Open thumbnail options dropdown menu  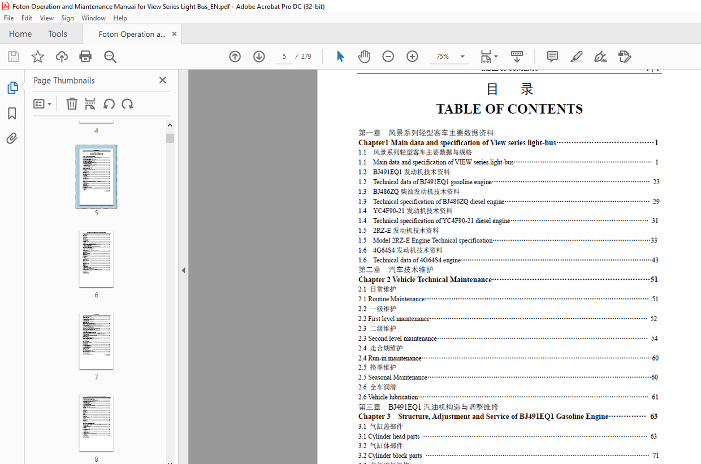[x=42, y=104]
